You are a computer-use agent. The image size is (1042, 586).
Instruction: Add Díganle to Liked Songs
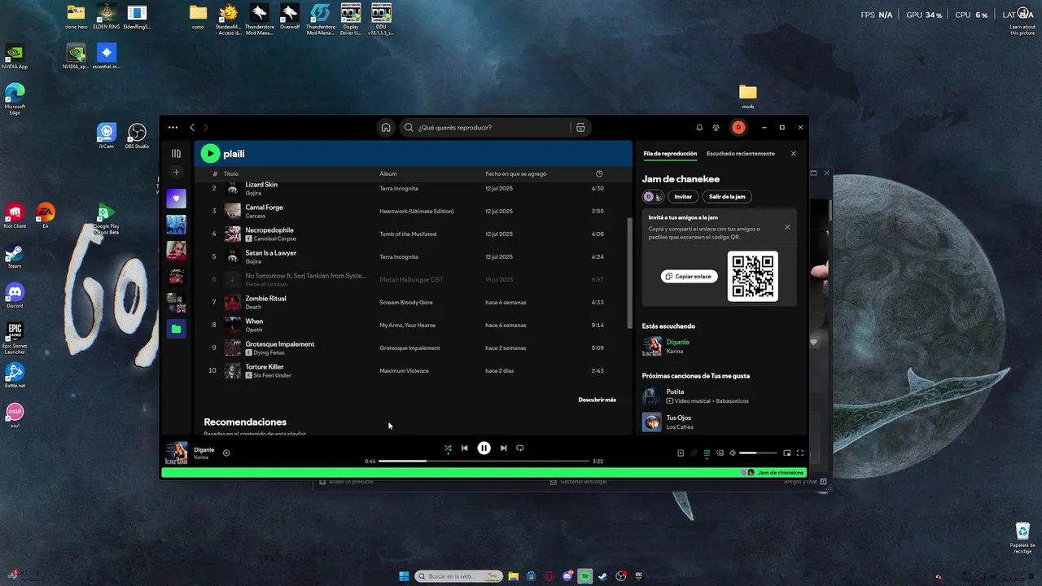[226, 453]
